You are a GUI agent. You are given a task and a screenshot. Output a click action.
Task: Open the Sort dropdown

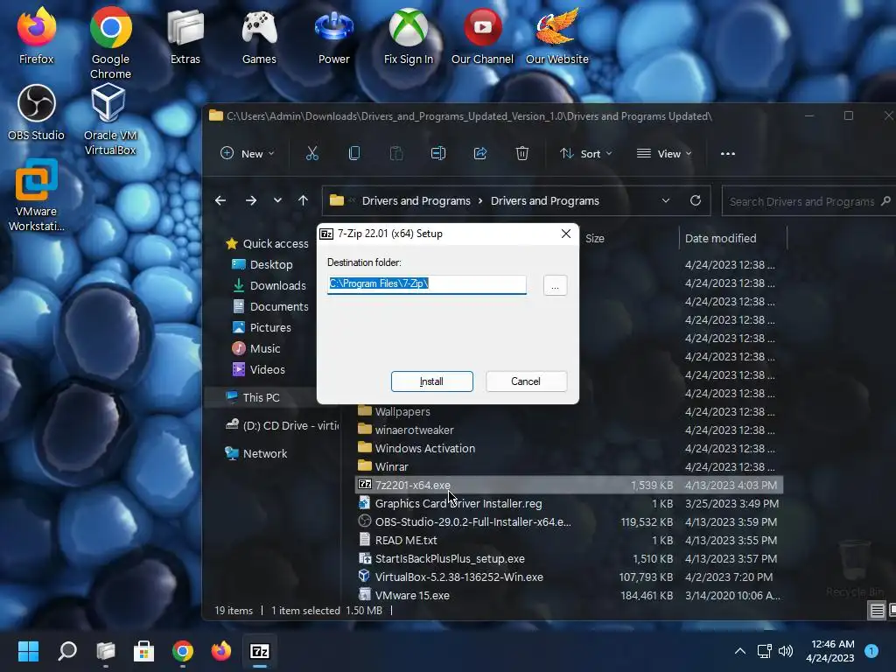[x=586, y=154]
